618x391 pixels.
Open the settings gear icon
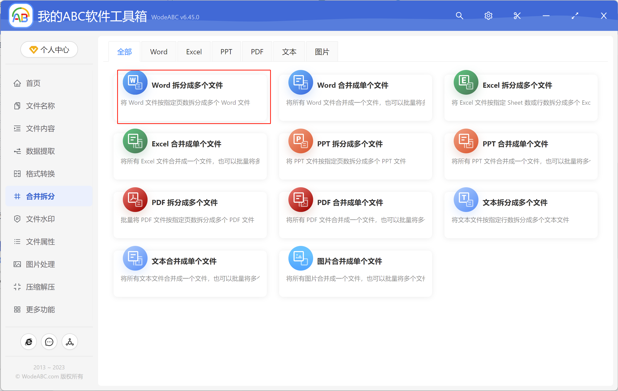(x=488, y=16)
